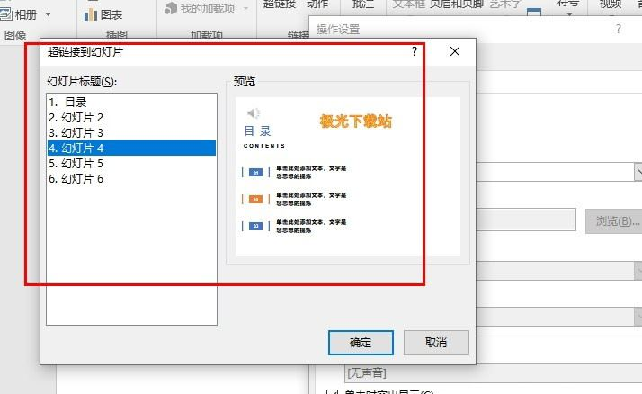This screenshot has height=394, width=642.
Task: Open the 相册 photo album icon
Action: click(6, 14)
